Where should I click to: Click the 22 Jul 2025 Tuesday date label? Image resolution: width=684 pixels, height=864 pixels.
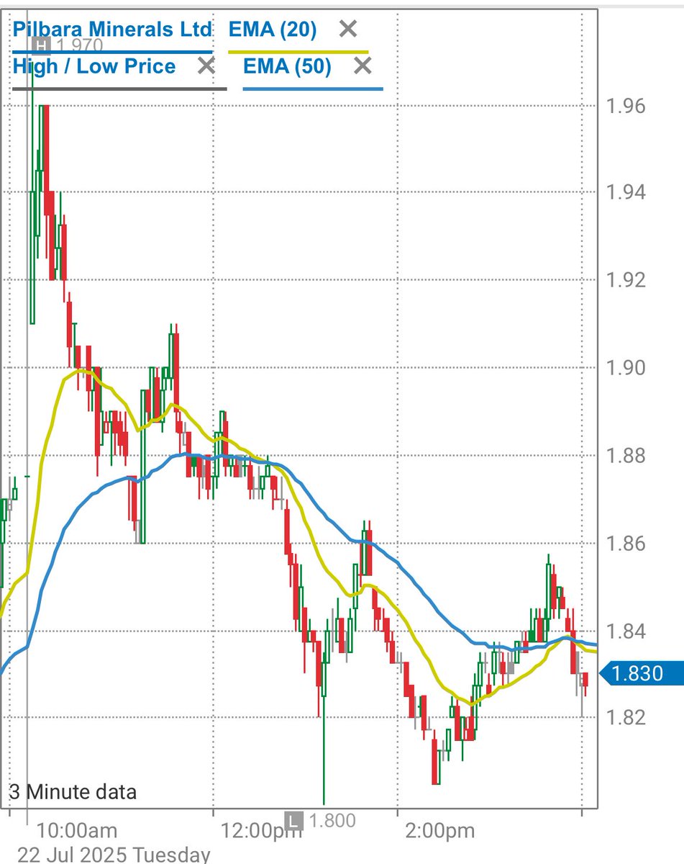tap(114, 854)
